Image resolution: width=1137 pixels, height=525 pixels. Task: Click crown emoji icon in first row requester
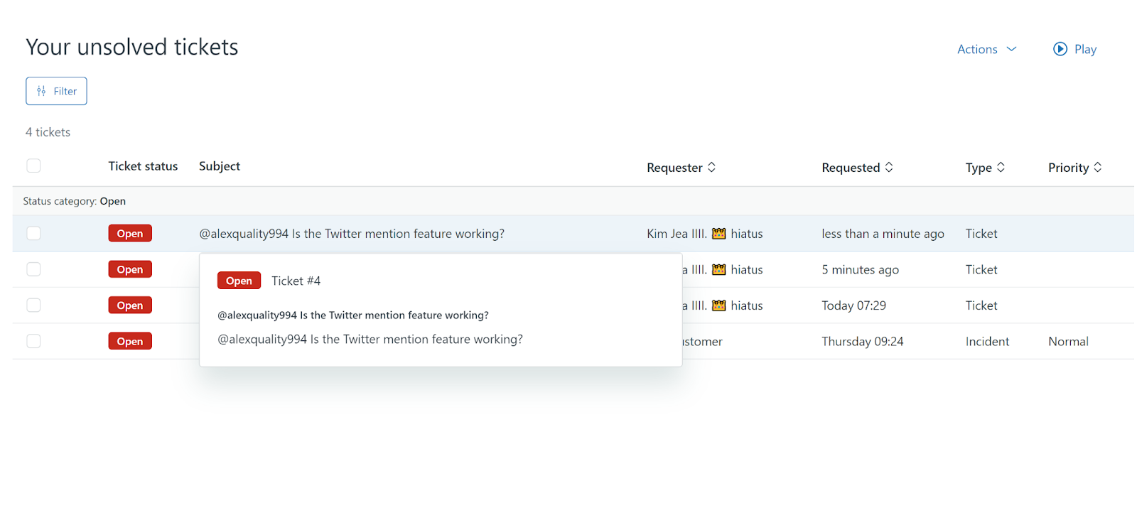pyautogui.click(x=718, y=234)
